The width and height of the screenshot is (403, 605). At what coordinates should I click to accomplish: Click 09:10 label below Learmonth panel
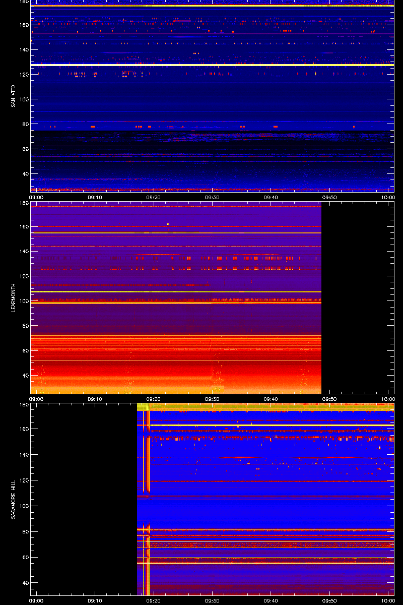[95, 399]
